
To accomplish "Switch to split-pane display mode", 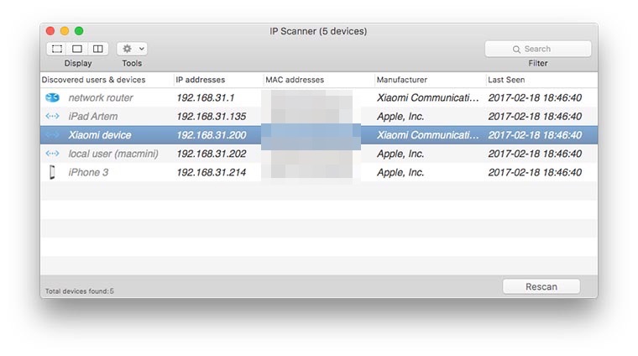I will 98,49.
